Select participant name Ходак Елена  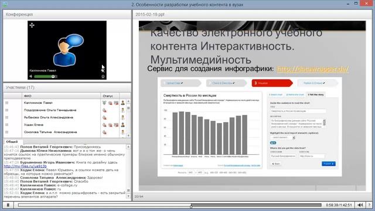tap(33, 125)
